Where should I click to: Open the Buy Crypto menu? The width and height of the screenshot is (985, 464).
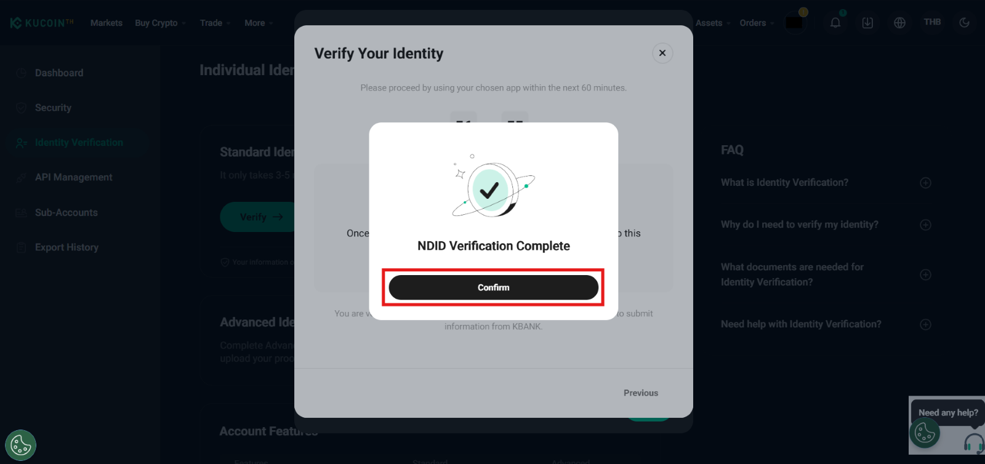pos(156,23)
